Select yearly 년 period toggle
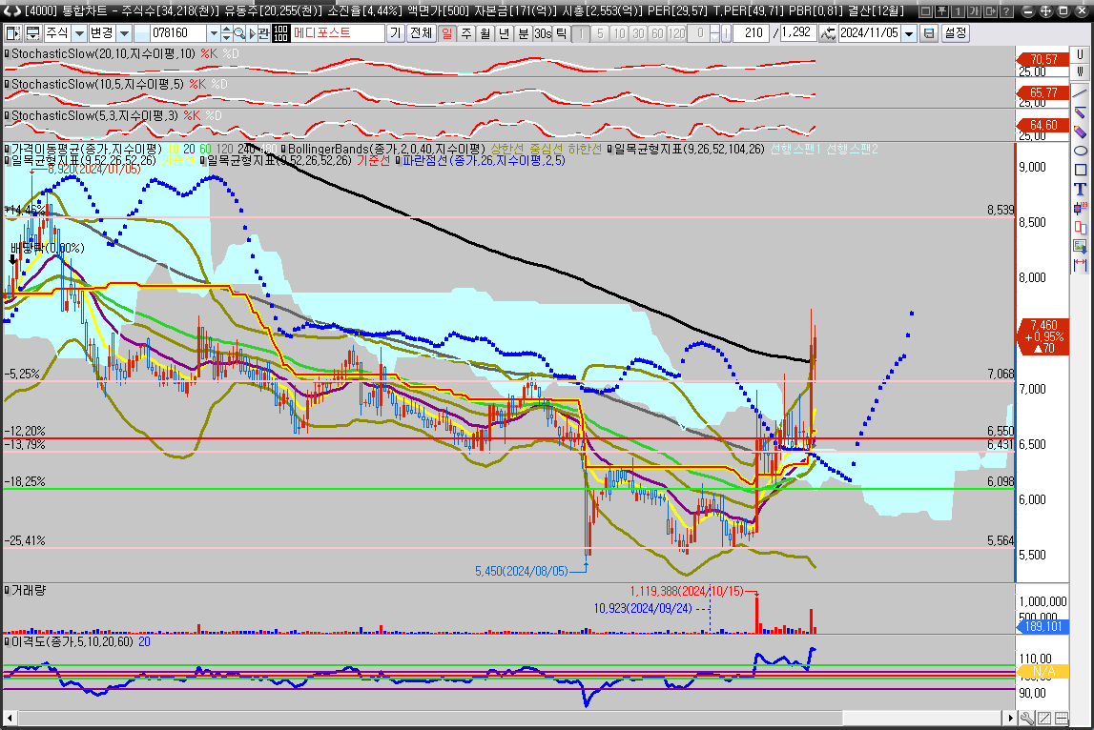Viewport: 1094px width, 730px height. tap(504, 32)
